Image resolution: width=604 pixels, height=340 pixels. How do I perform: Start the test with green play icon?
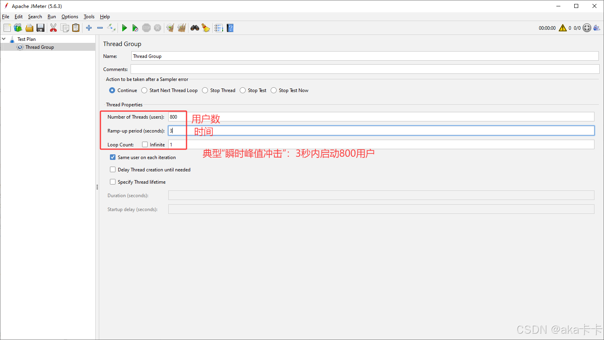tap(124, 28)
